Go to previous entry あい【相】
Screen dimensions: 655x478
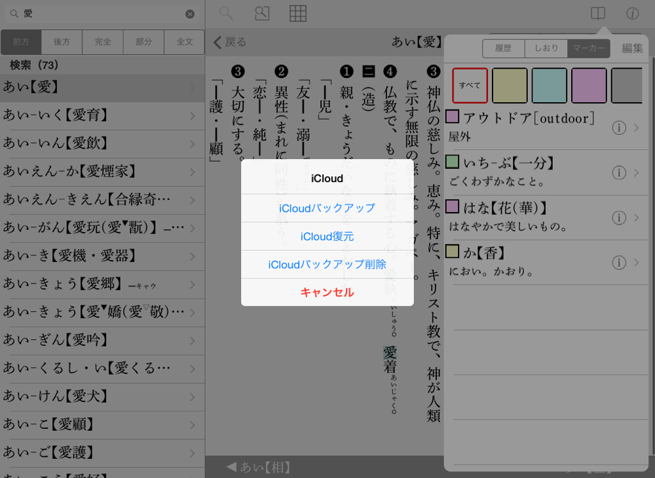click(x=258, y=467)
